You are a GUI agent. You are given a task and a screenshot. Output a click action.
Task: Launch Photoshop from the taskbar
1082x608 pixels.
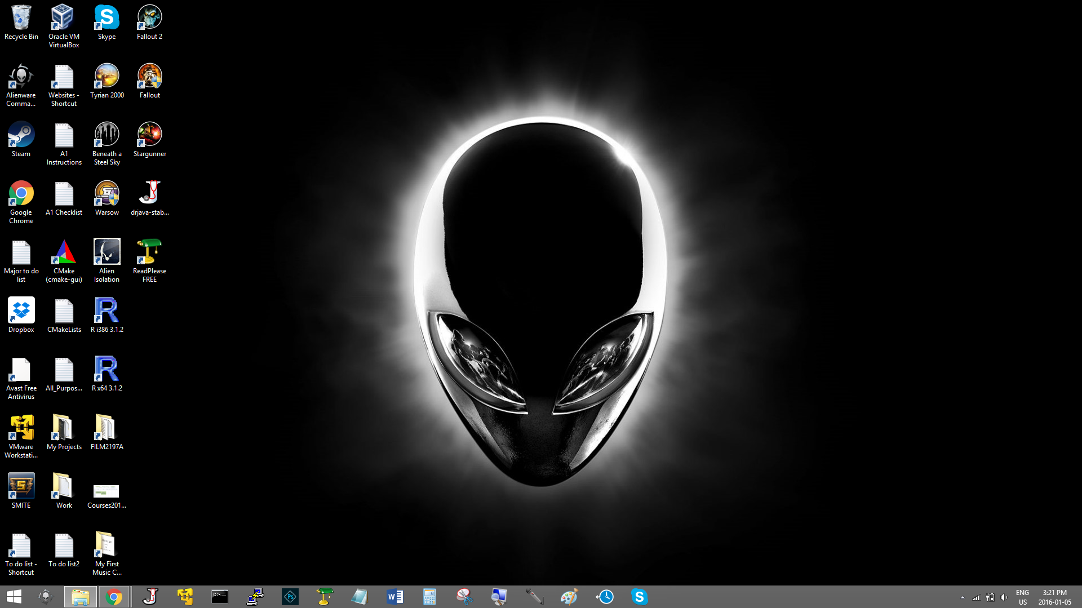click(x=290, y=597)
